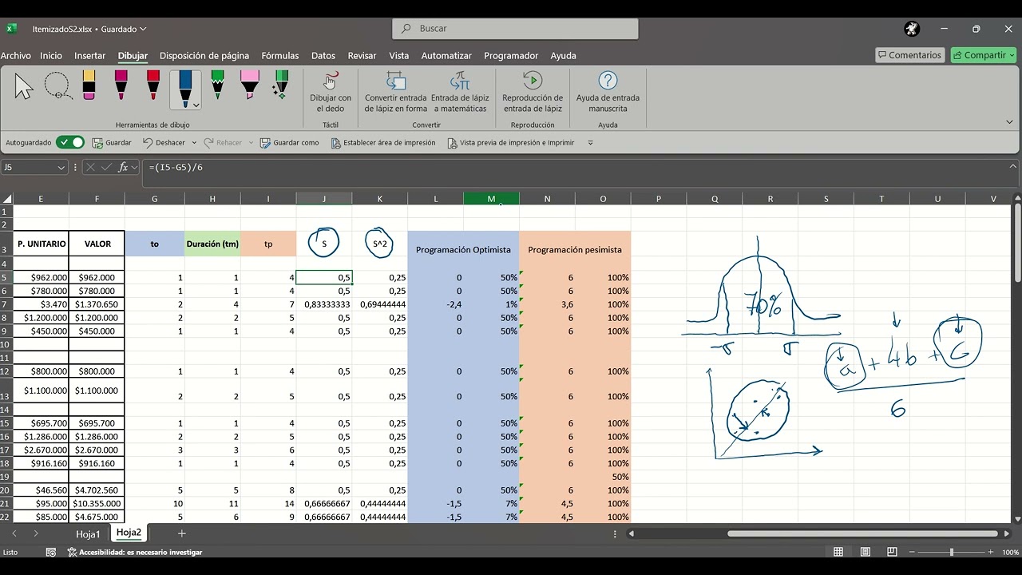1022x575 pixels.
Task: Open the Rehacer history dropdown
Action: tap(251, 143)
